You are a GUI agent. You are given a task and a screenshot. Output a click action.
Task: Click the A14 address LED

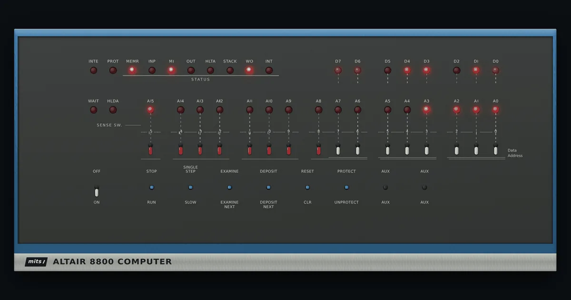tap(180, 110)
